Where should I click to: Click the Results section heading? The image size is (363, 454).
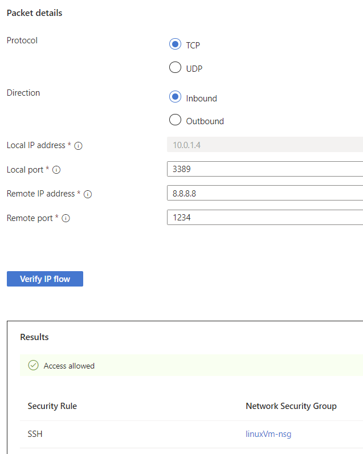(x=34, y=337)
